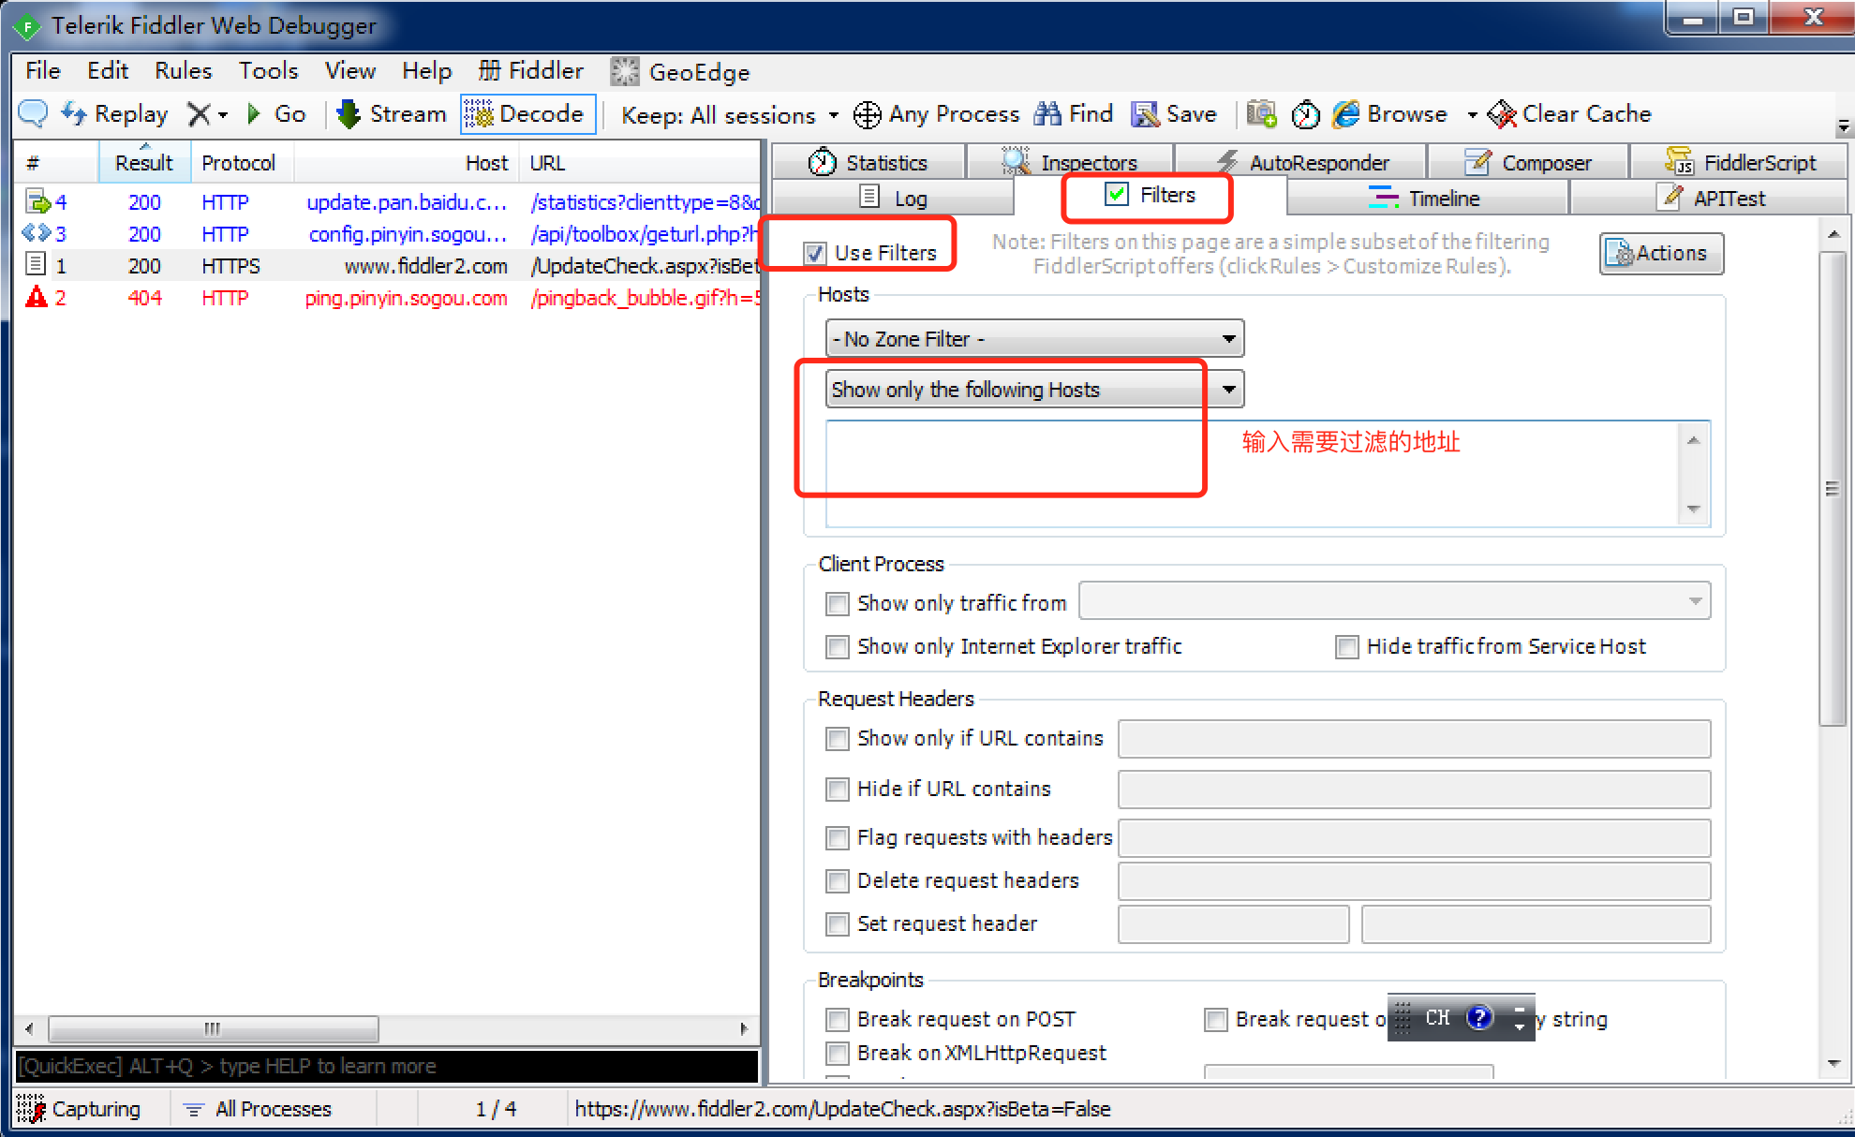
Task: Select session 4 row icon
Action: [x=37, y=201]
